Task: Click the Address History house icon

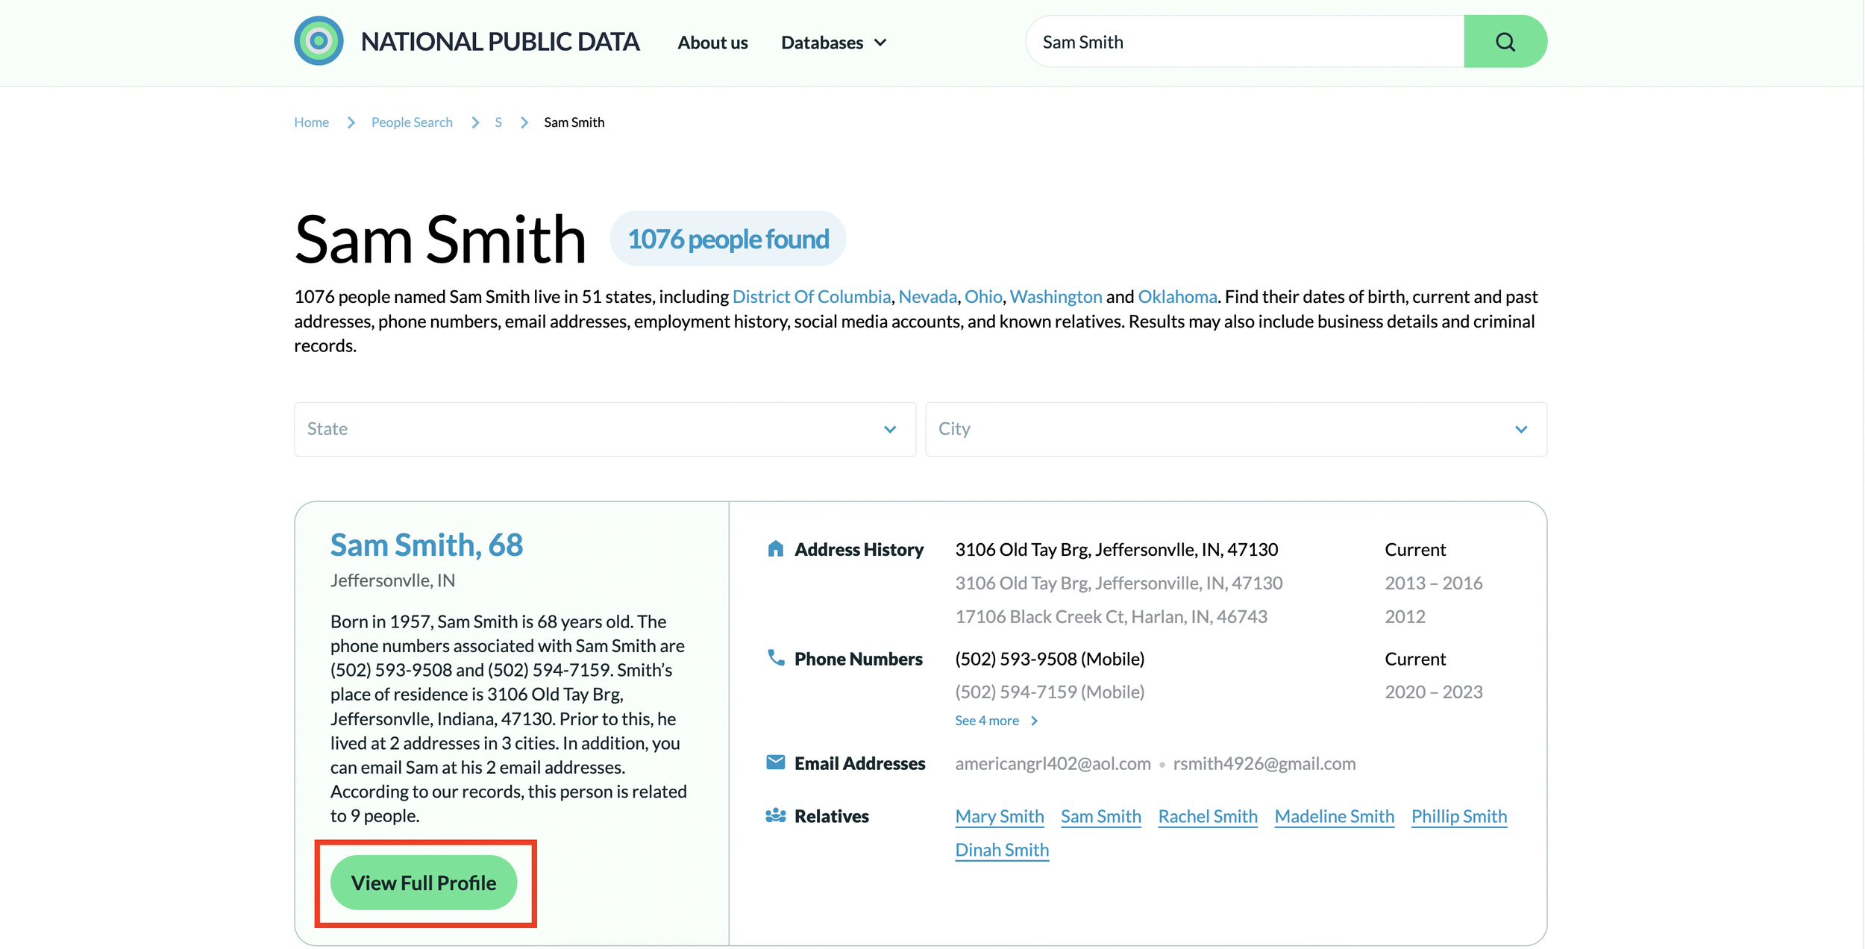Action: (775, 549)
